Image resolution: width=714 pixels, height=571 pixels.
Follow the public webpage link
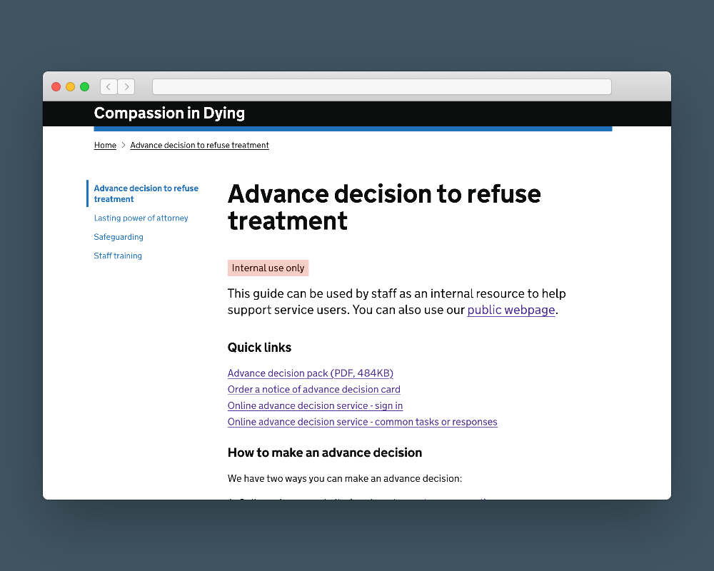[x=511, y=310]
